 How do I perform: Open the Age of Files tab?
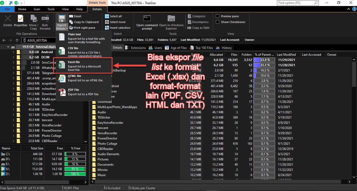point(176,48)
